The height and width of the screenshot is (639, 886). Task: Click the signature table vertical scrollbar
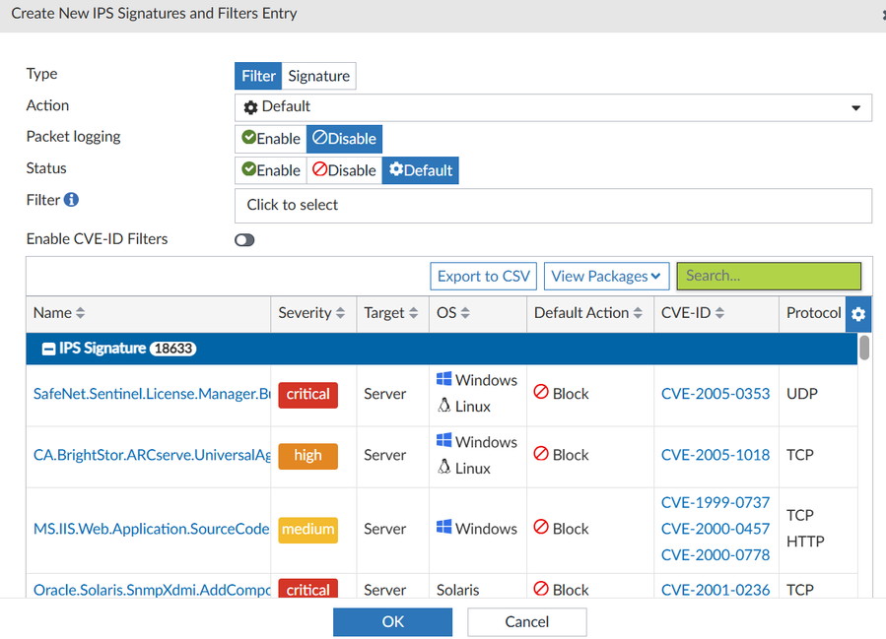[864, 348]
